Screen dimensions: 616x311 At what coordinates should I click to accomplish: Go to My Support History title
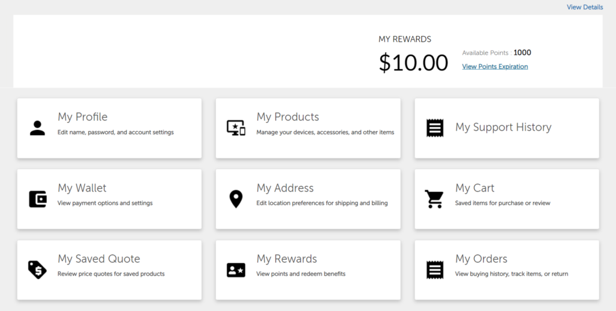click(504, 128)
